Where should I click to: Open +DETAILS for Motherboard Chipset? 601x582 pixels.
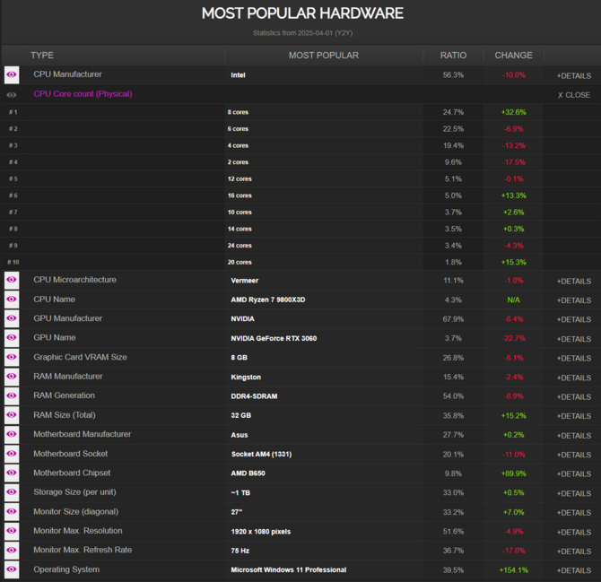[574, 474]
